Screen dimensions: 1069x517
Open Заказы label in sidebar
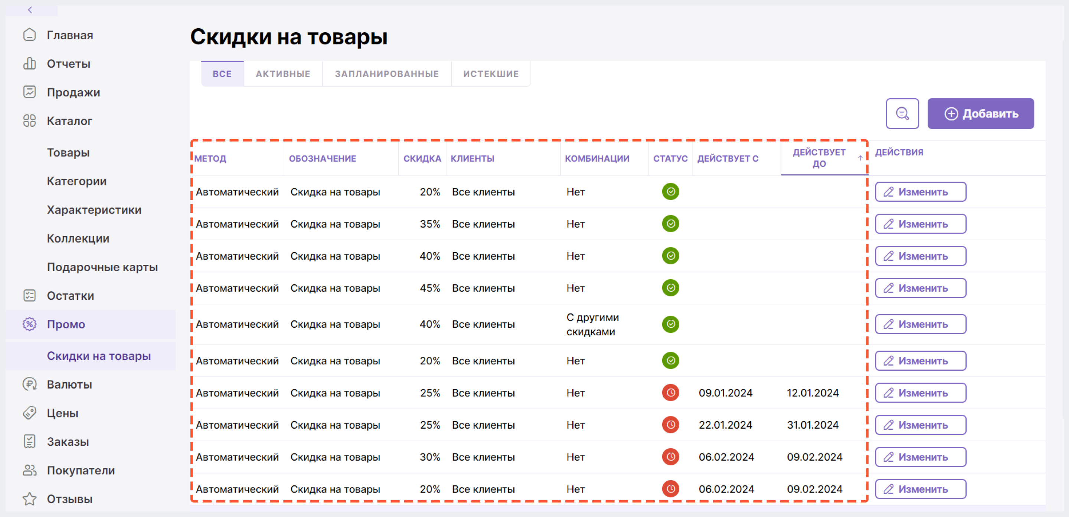tap(68, 442)
